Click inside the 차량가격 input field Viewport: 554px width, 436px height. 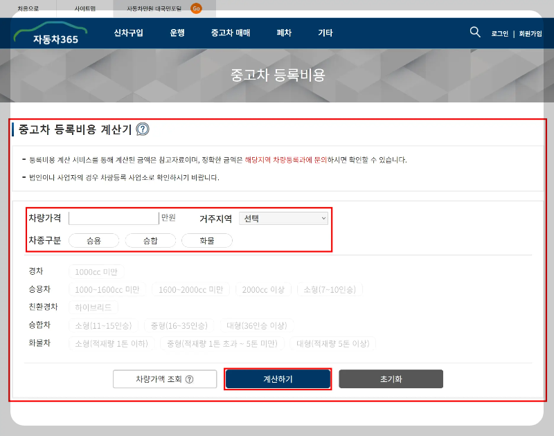pos(113,217)
